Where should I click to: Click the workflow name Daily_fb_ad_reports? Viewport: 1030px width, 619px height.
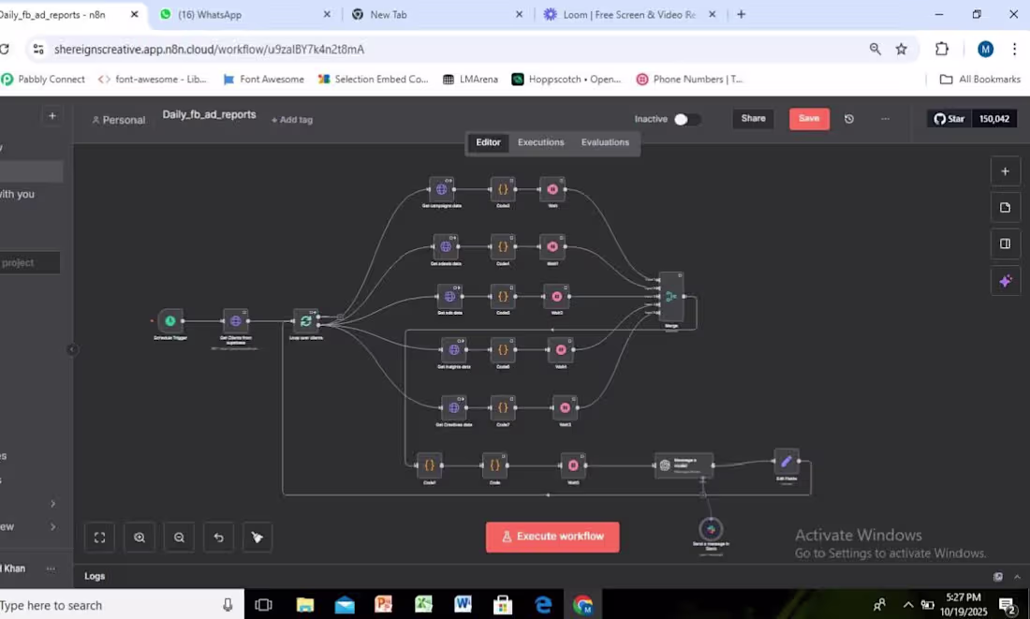point(209,114)
